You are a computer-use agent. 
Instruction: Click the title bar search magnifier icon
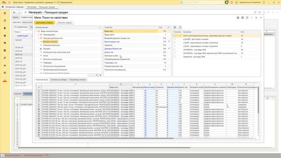[x=181, y=3]
